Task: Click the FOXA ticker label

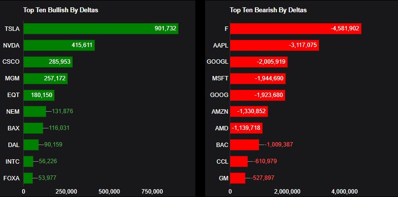Action: click(11, 177)
